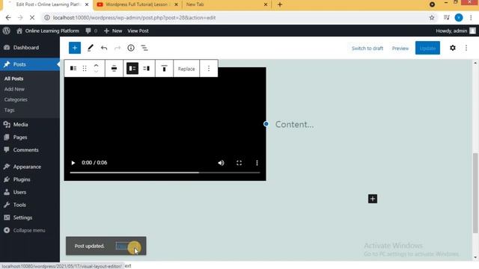Viewport: 479px width, 269px height.
Task: Open Users menu
Action: tap(30, 192)
